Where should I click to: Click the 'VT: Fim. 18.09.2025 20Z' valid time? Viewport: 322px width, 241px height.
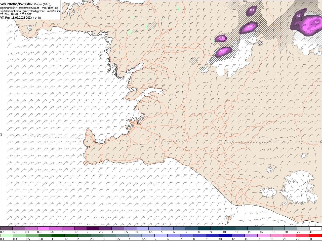tap(15, 18)
